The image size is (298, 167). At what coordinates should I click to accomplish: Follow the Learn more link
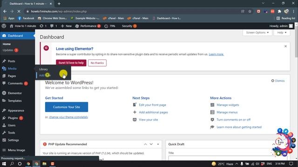[x=216, y=54]
